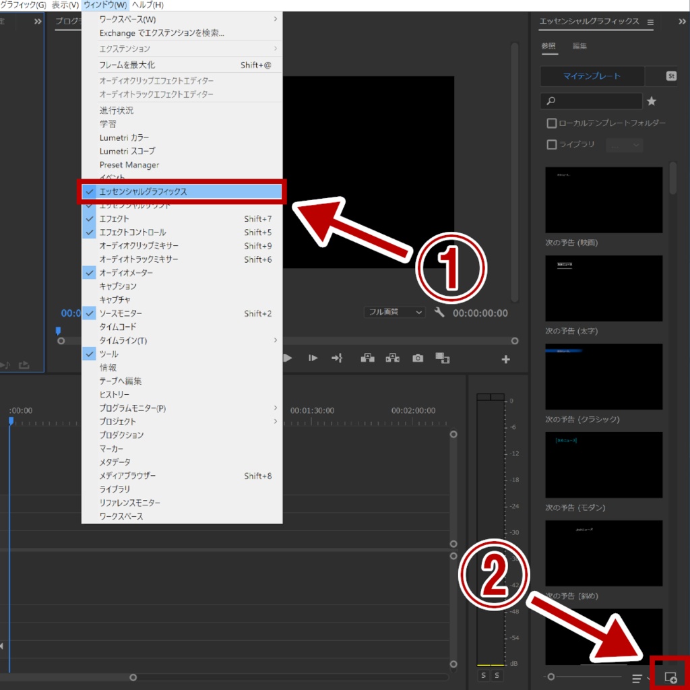Open the フル画質 quality dropdown
The width and height of the screenshot is (690, 690).
click(x=394, y=312)
